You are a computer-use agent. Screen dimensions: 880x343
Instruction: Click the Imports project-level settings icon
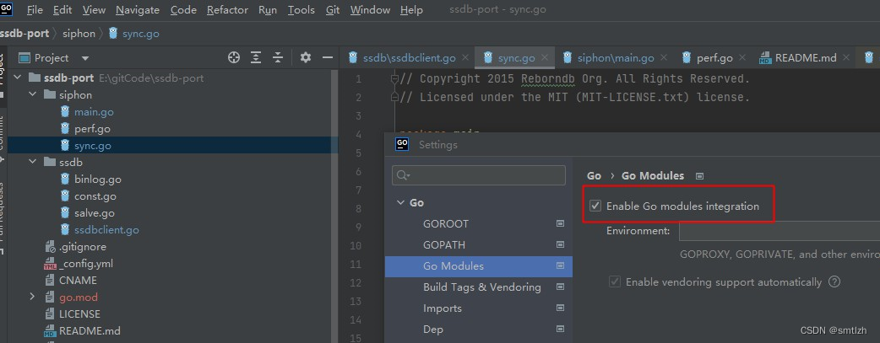click(560, 308)
